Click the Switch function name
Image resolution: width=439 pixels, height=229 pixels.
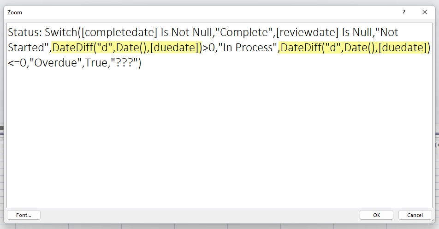click(x=60, y=33)
